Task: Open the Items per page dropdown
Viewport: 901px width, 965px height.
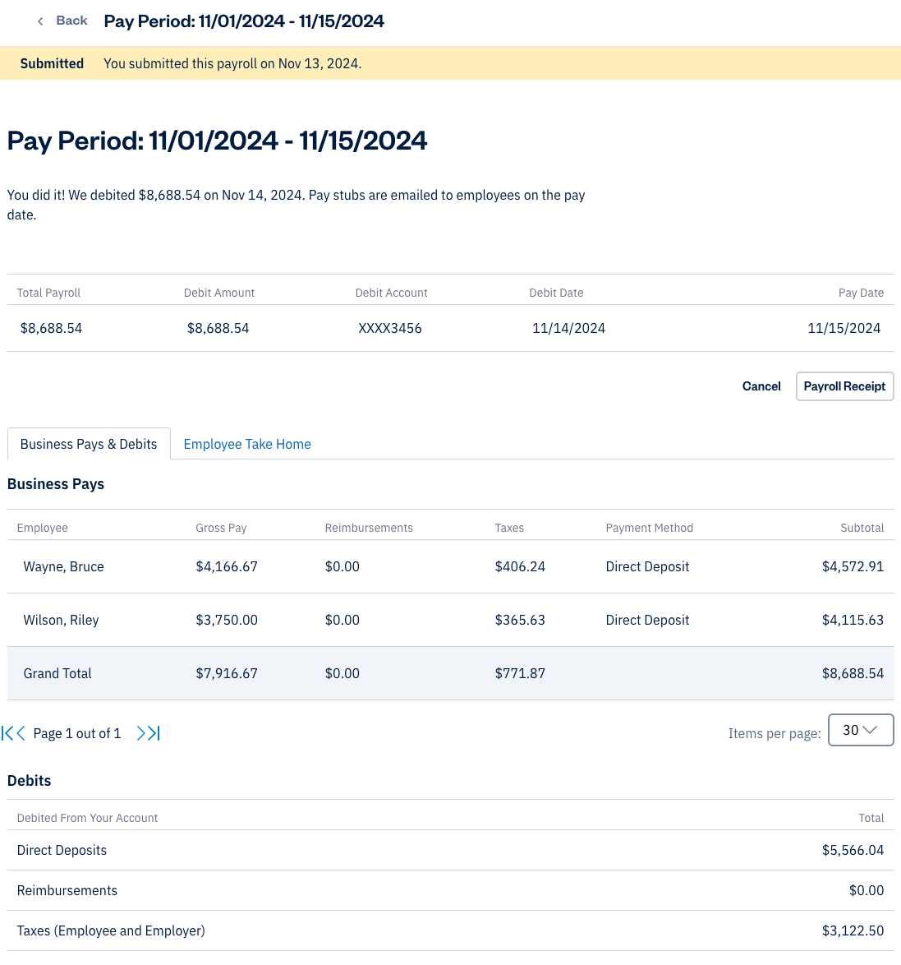Action: [x=860, y=730]
